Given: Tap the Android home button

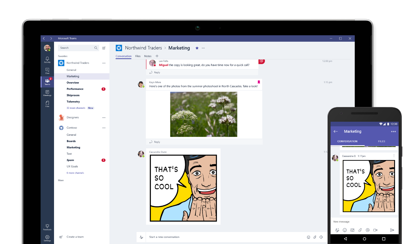Looking at the screenshot, I should [x=364, y=239].
